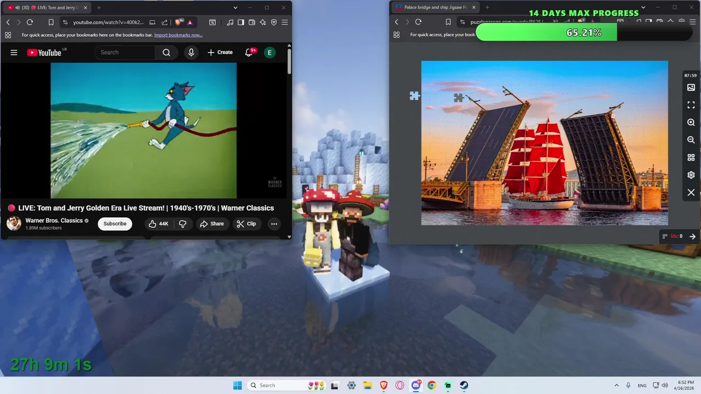Close the Tom and Jerry tab
Viewport: 701px width, 394px height.
click(x=87, y=8)
